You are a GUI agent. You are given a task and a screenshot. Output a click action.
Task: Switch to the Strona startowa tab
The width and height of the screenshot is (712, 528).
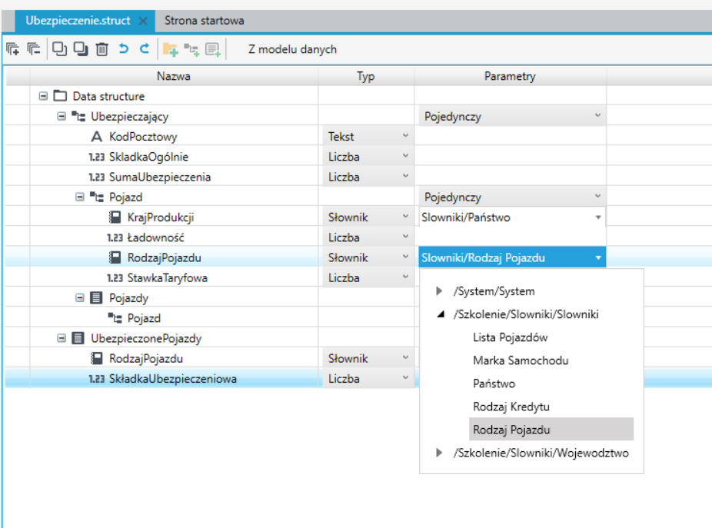pyautogui.click(x=204, y=21)
